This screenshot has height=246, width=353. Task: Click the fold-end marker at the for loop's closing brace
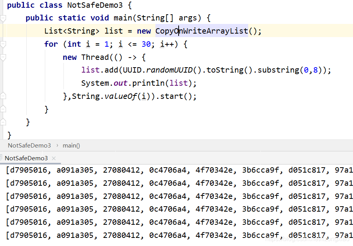click(3, 109)
